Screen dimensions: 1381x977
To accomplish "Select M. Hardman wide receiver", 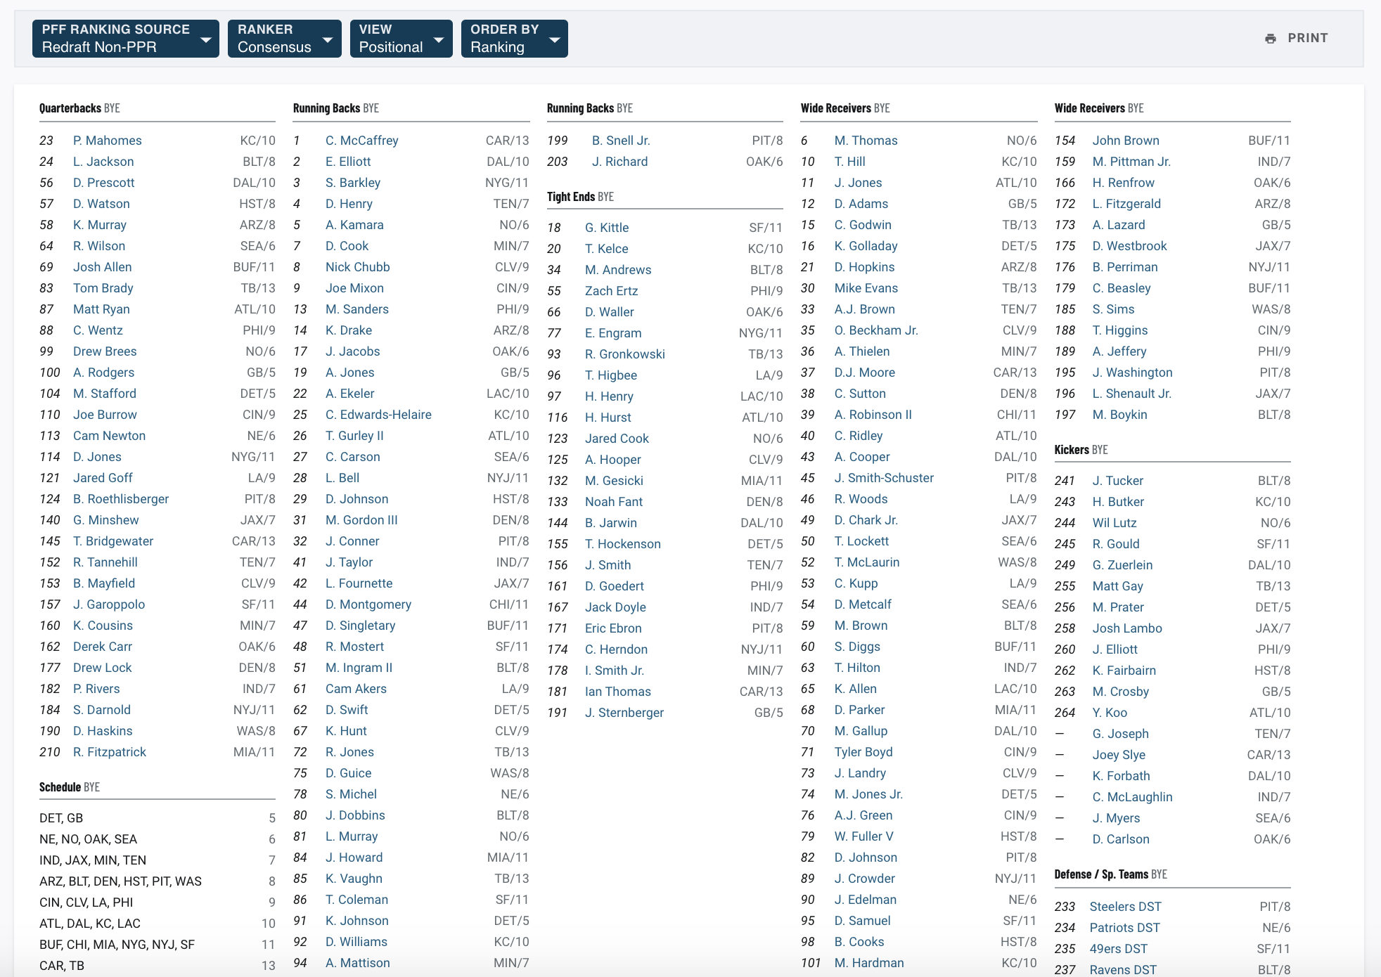I will (x=869, y=963).
